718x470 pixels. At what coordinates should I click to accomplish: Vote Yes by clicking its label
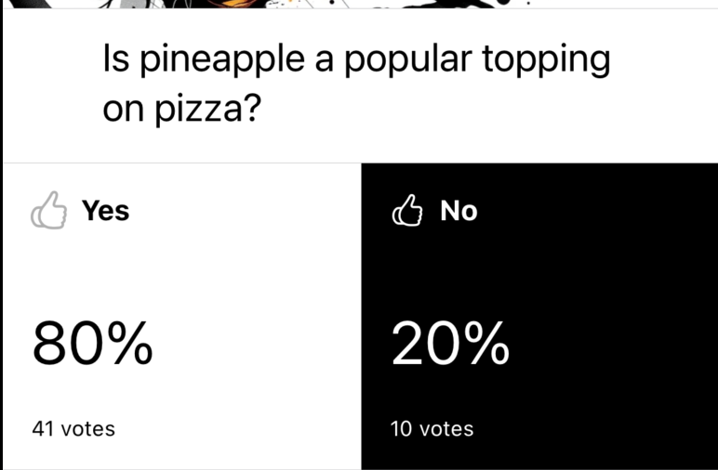[x=105, y=211]
